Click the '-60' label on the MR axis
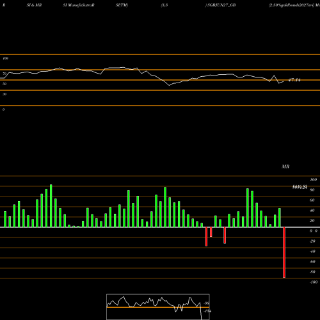Screen dimensions: 320x320 click(312, 262)
